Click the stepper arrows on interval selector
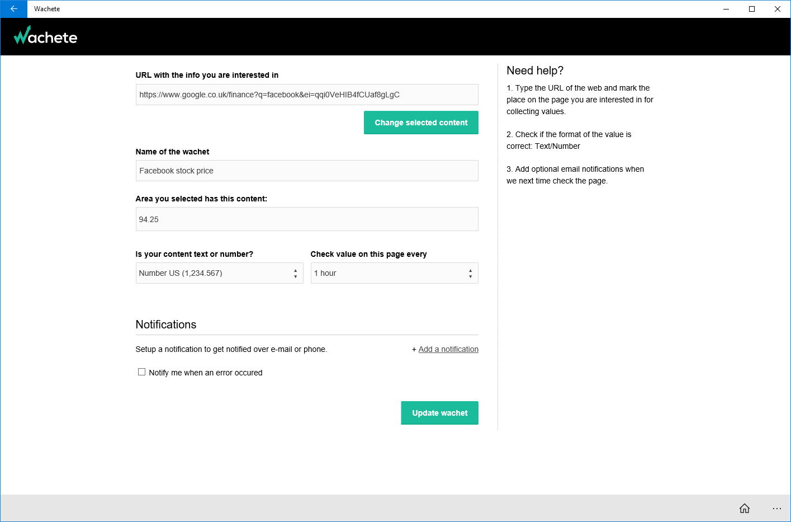 [470, 273]
